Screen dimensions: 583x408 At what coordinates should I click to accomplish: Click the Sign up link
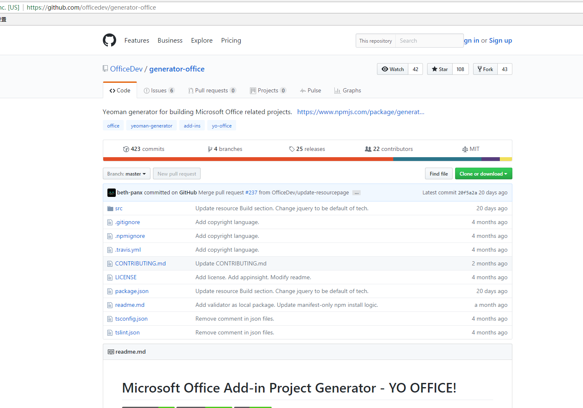[501, 41]
